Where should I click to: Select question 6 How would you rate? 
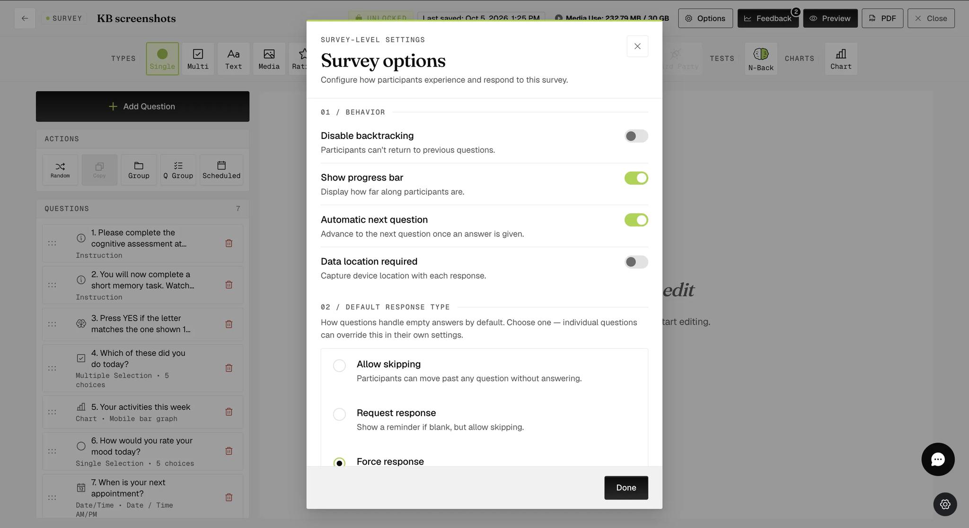(x=142, y=451)
